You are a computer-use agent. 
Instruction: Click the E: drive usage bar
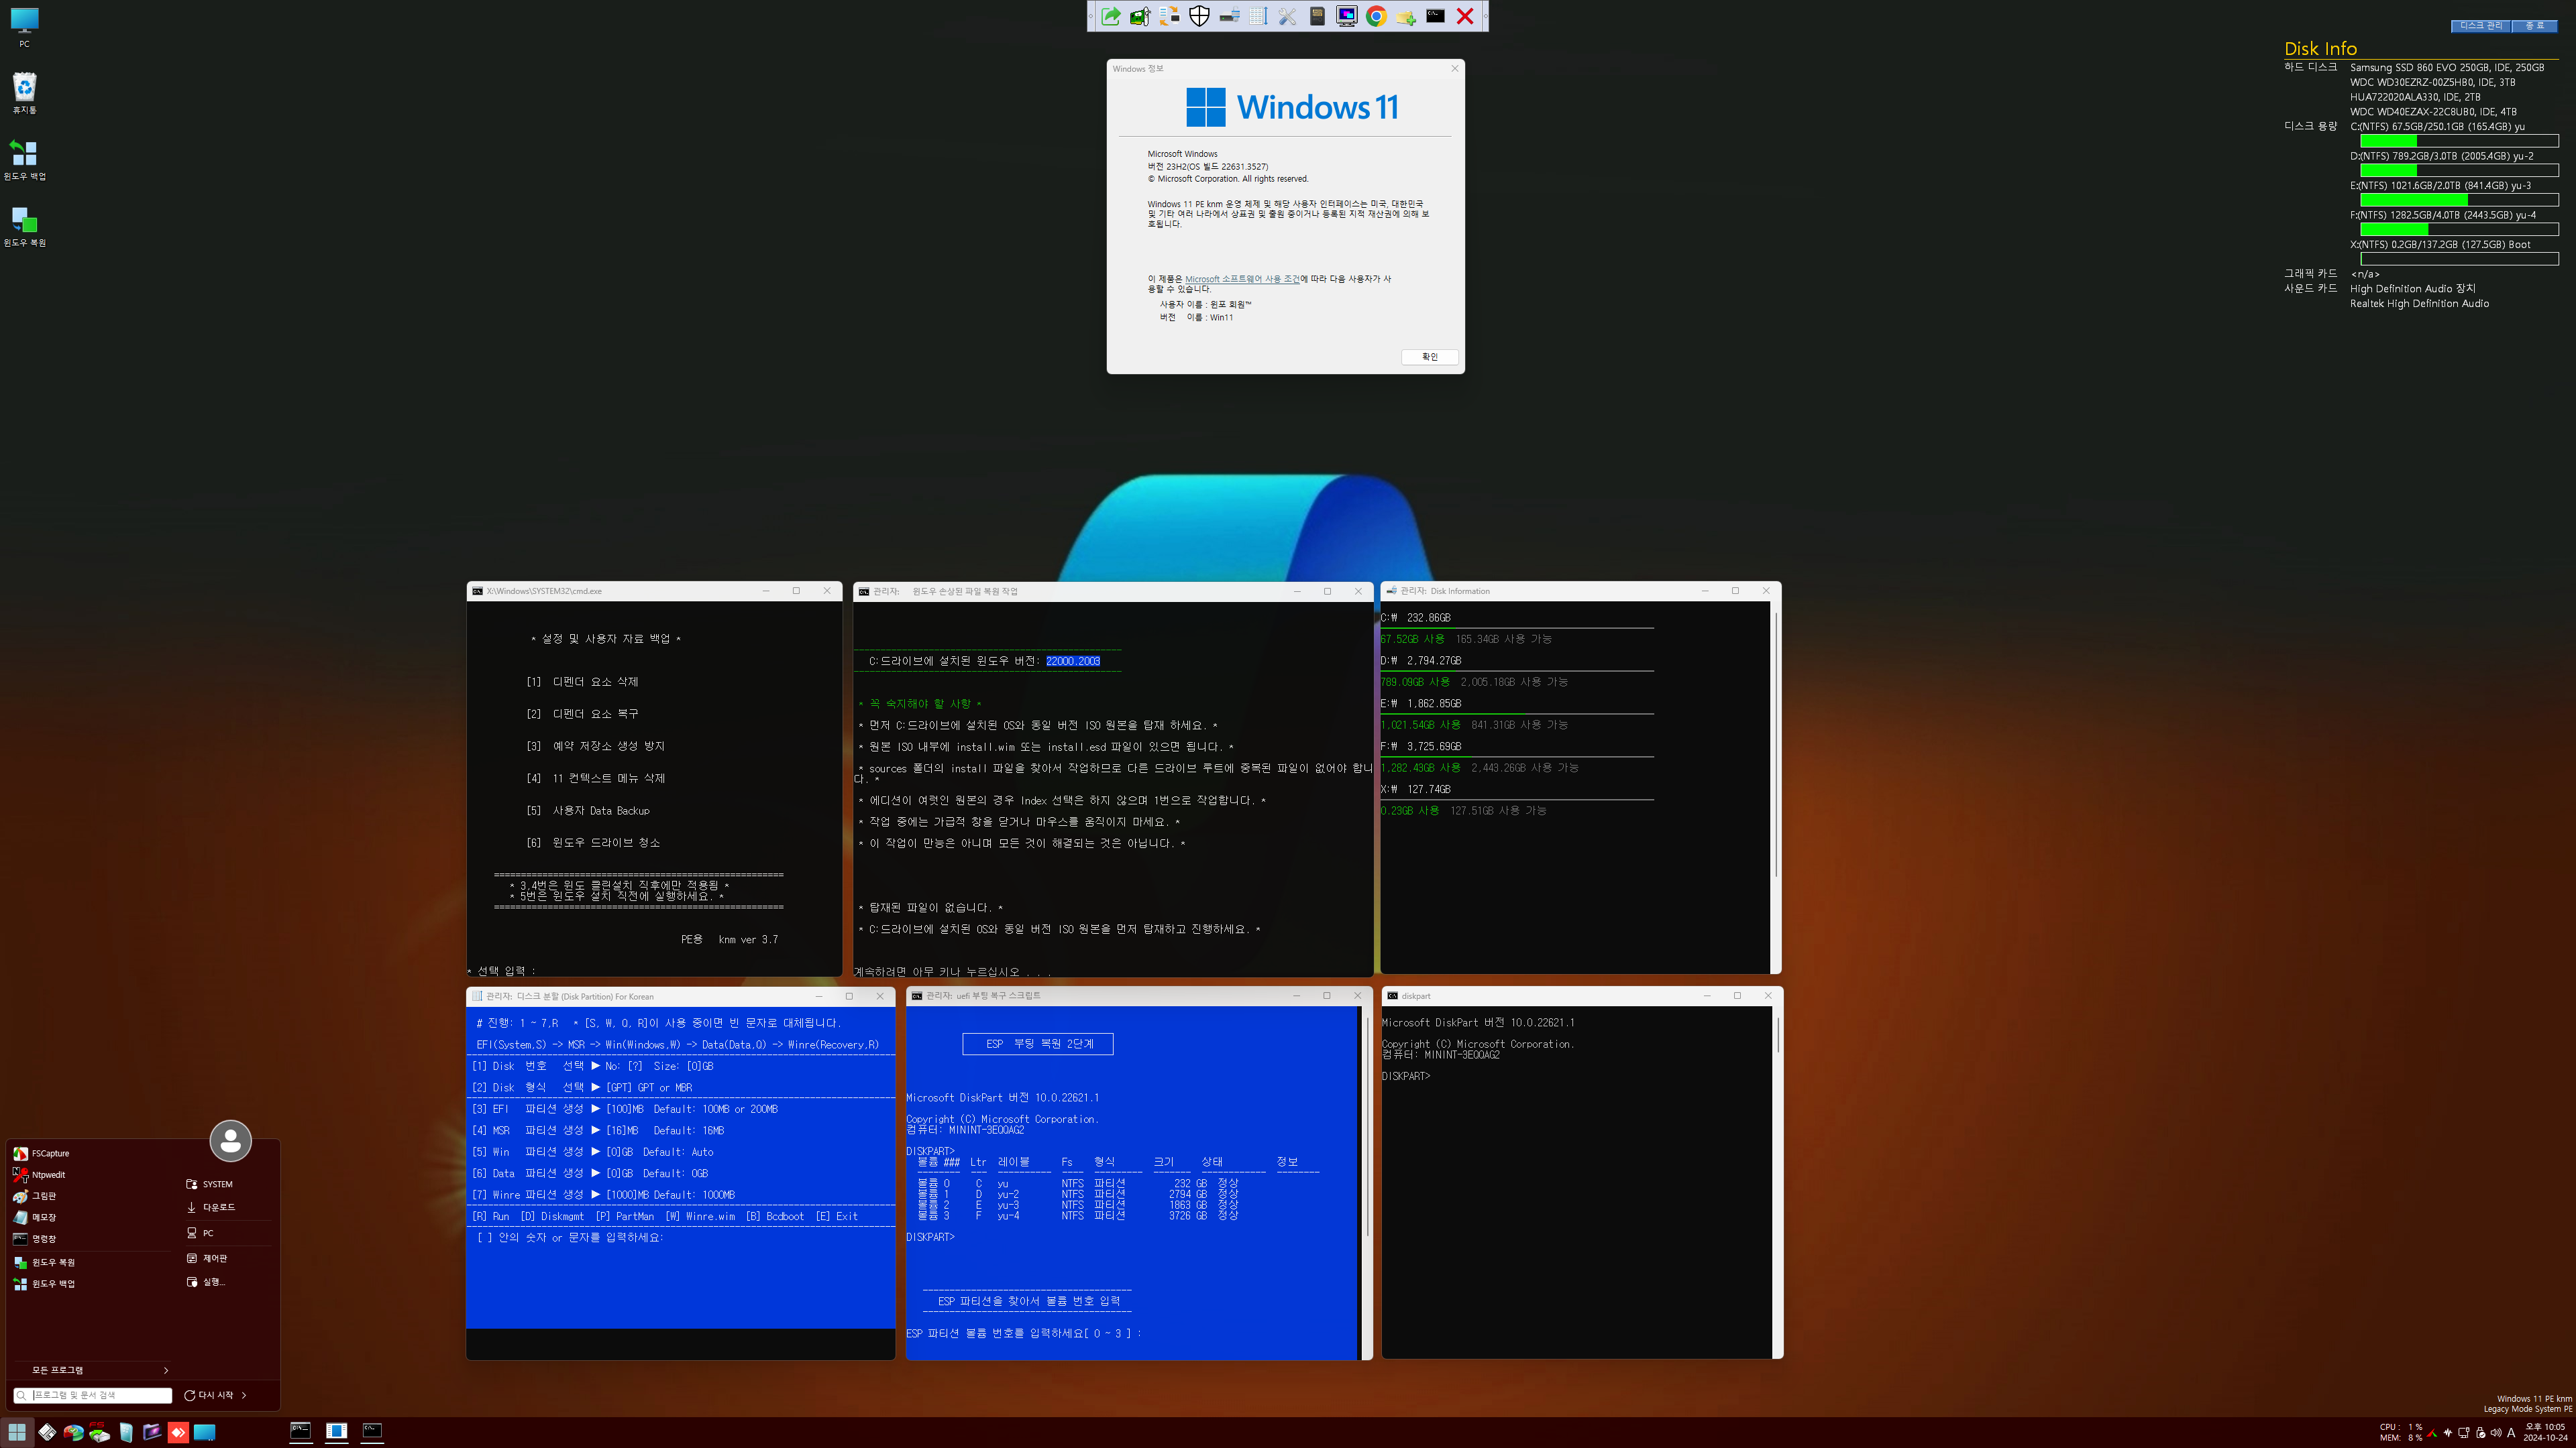coord(2459,200)
